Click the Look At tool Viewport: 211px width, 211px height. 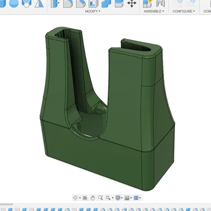pyautogui.click(x=85, y=198)
